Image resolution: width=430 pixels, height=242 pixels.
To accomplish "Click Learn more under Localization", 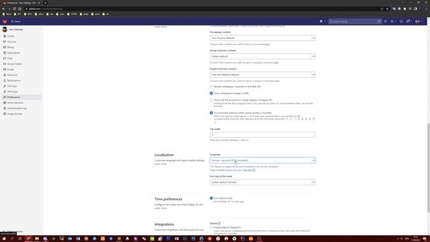I will point(161,164).
